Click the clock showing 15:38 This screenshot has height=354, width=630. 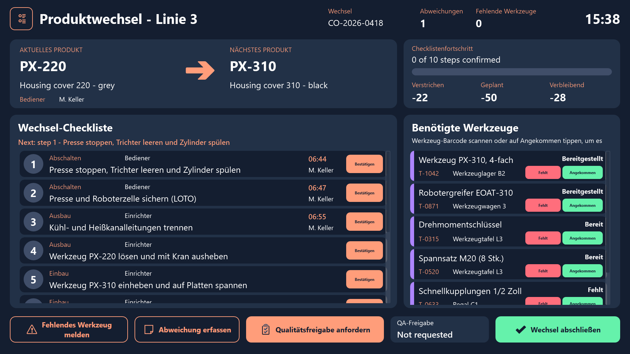(x=602, y=19)
